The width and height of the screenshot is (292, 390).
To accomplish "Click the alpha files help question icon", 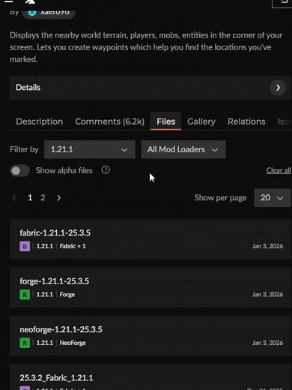I will point(106,170).
